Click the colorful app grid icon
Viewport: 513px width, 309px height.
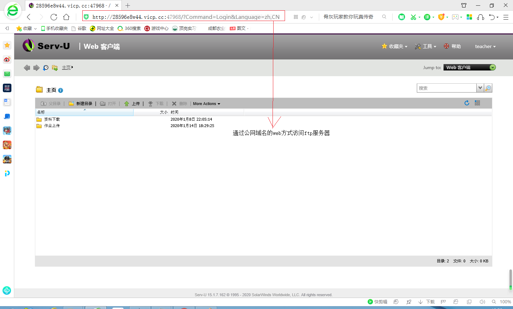coord(470,17)
